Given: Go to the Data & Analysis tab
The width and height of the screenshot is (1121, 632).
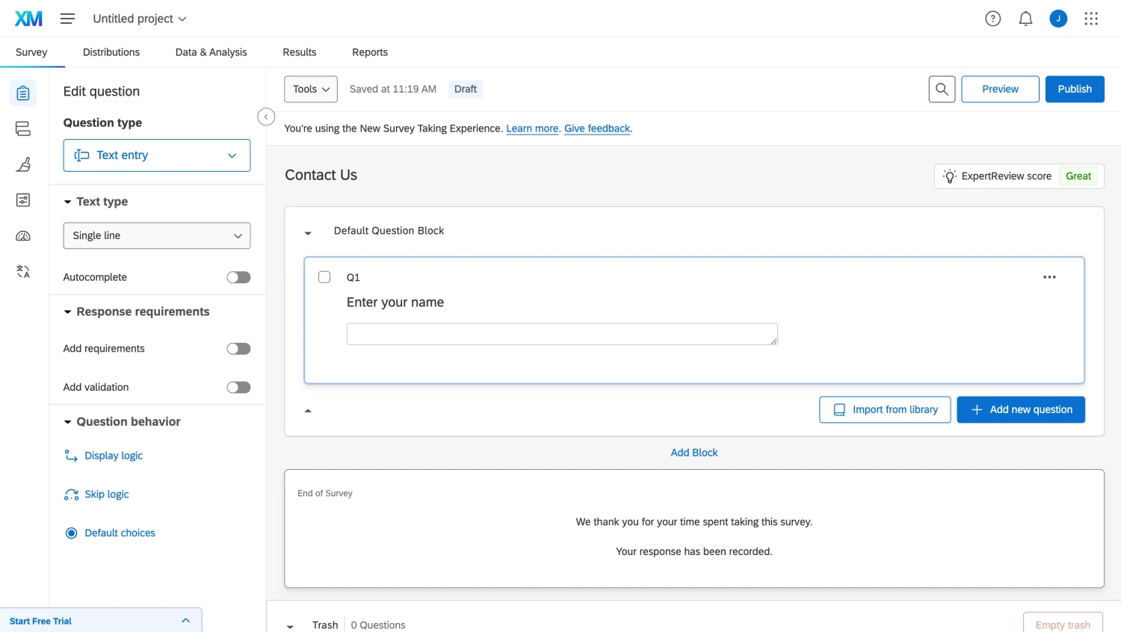Looking at the screenshot, I should 211,52.
